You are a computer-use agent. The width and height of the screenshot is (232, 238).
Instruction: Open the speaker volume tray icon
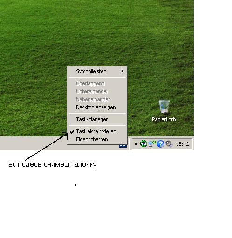point(169,144)
